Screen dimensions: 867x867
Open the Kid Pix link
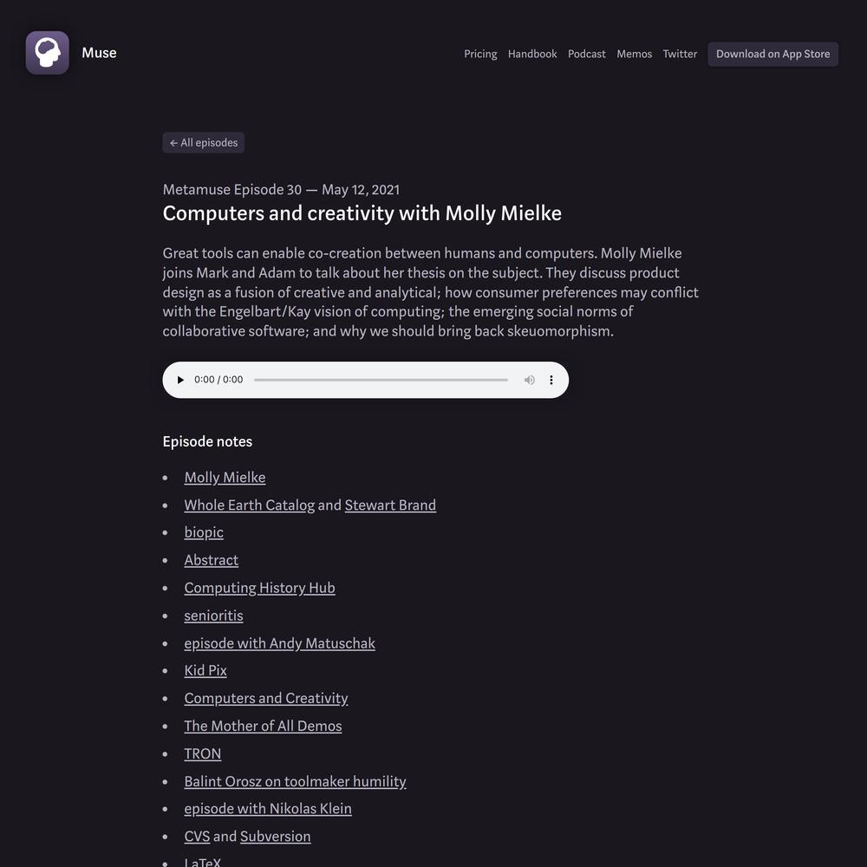tap(205, 670)
